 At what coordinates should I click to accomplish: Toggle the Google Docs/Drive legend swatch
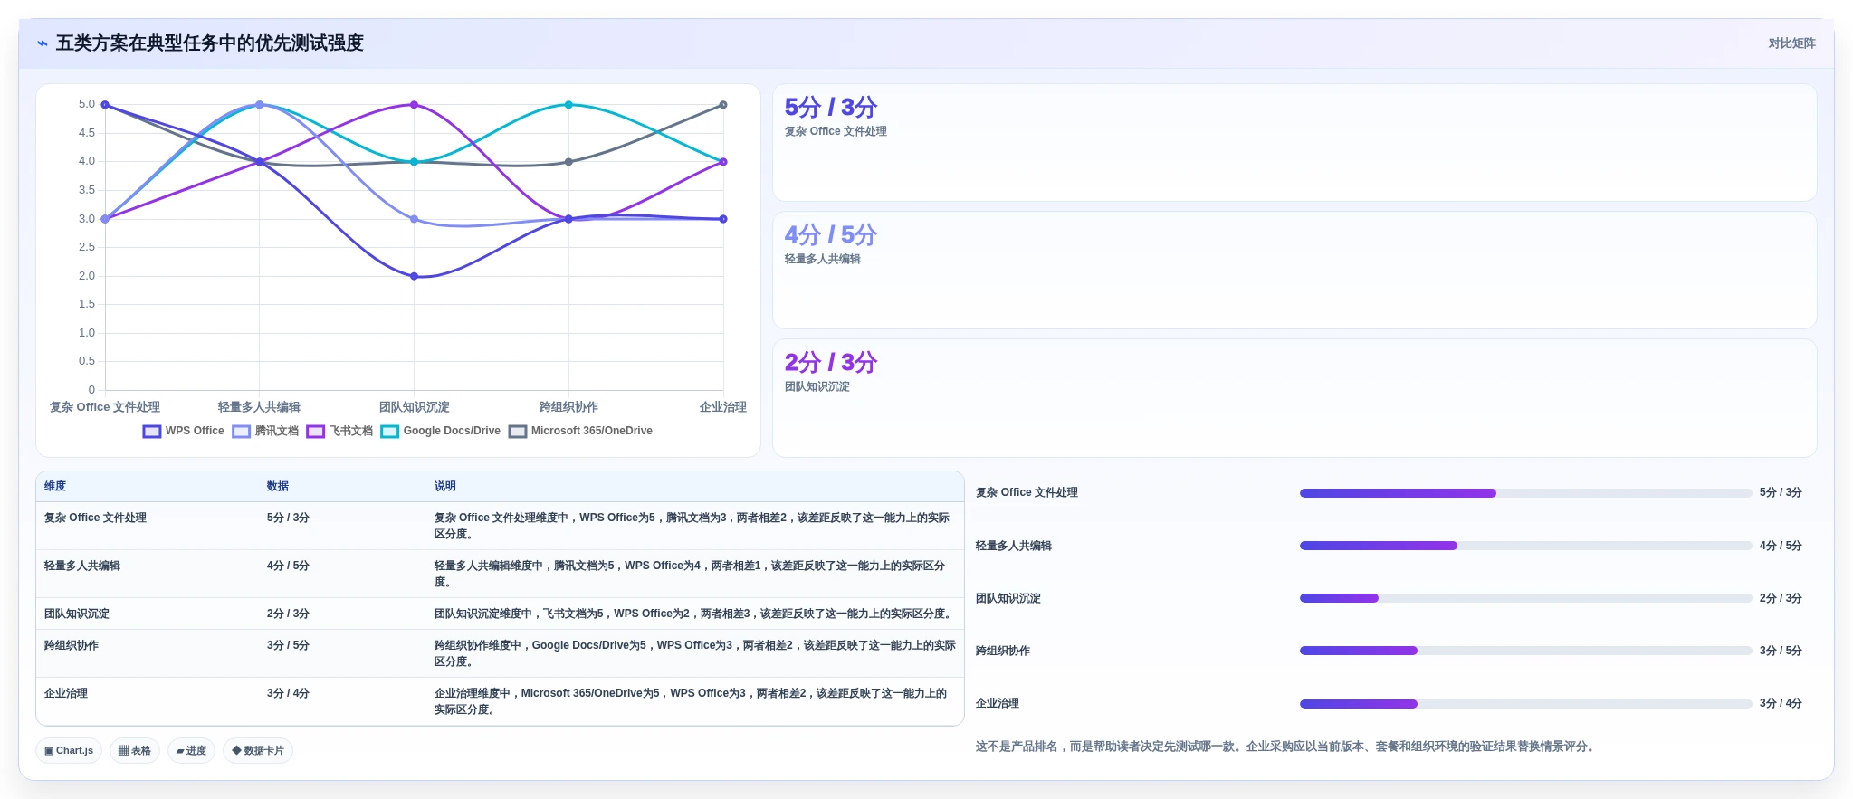click(x=390, y=432)
